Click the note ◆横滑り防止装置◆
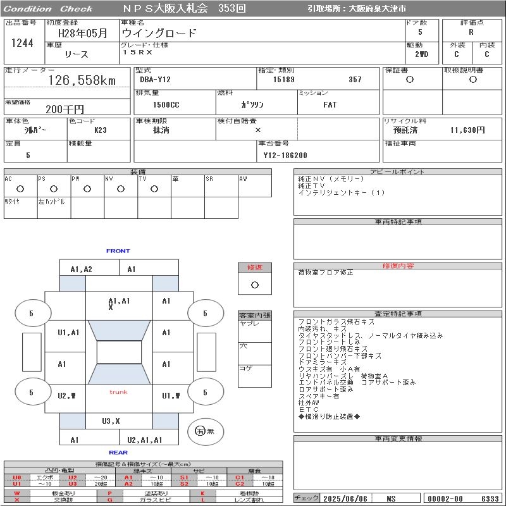The height and width of the screenshot is (506, 506). pyautogui.click(x=329, y=417)
